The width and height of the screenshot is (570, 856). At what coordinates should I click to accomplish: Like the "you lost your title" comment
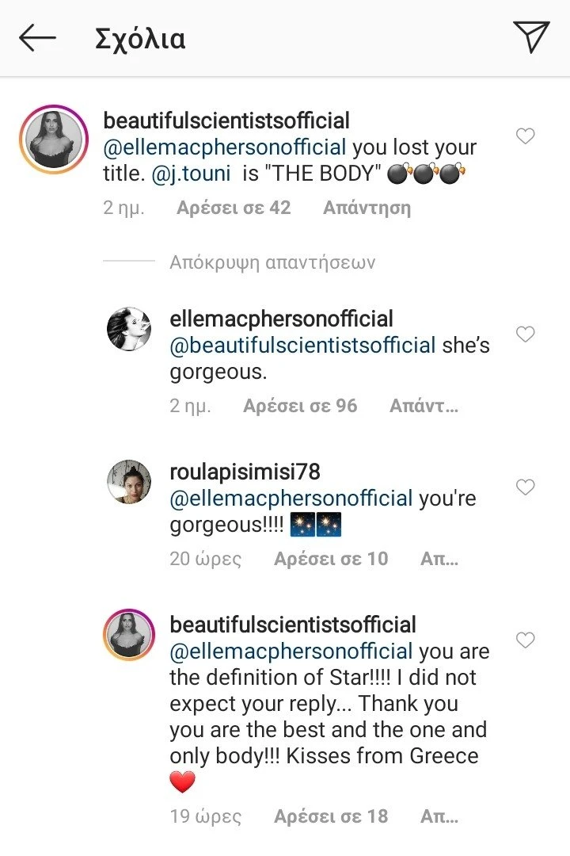(525, 136)
